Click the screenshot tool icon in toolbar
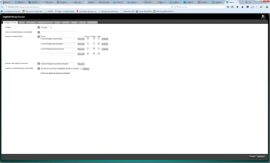The width and height of the screenshot is (270, 163). 253,7
